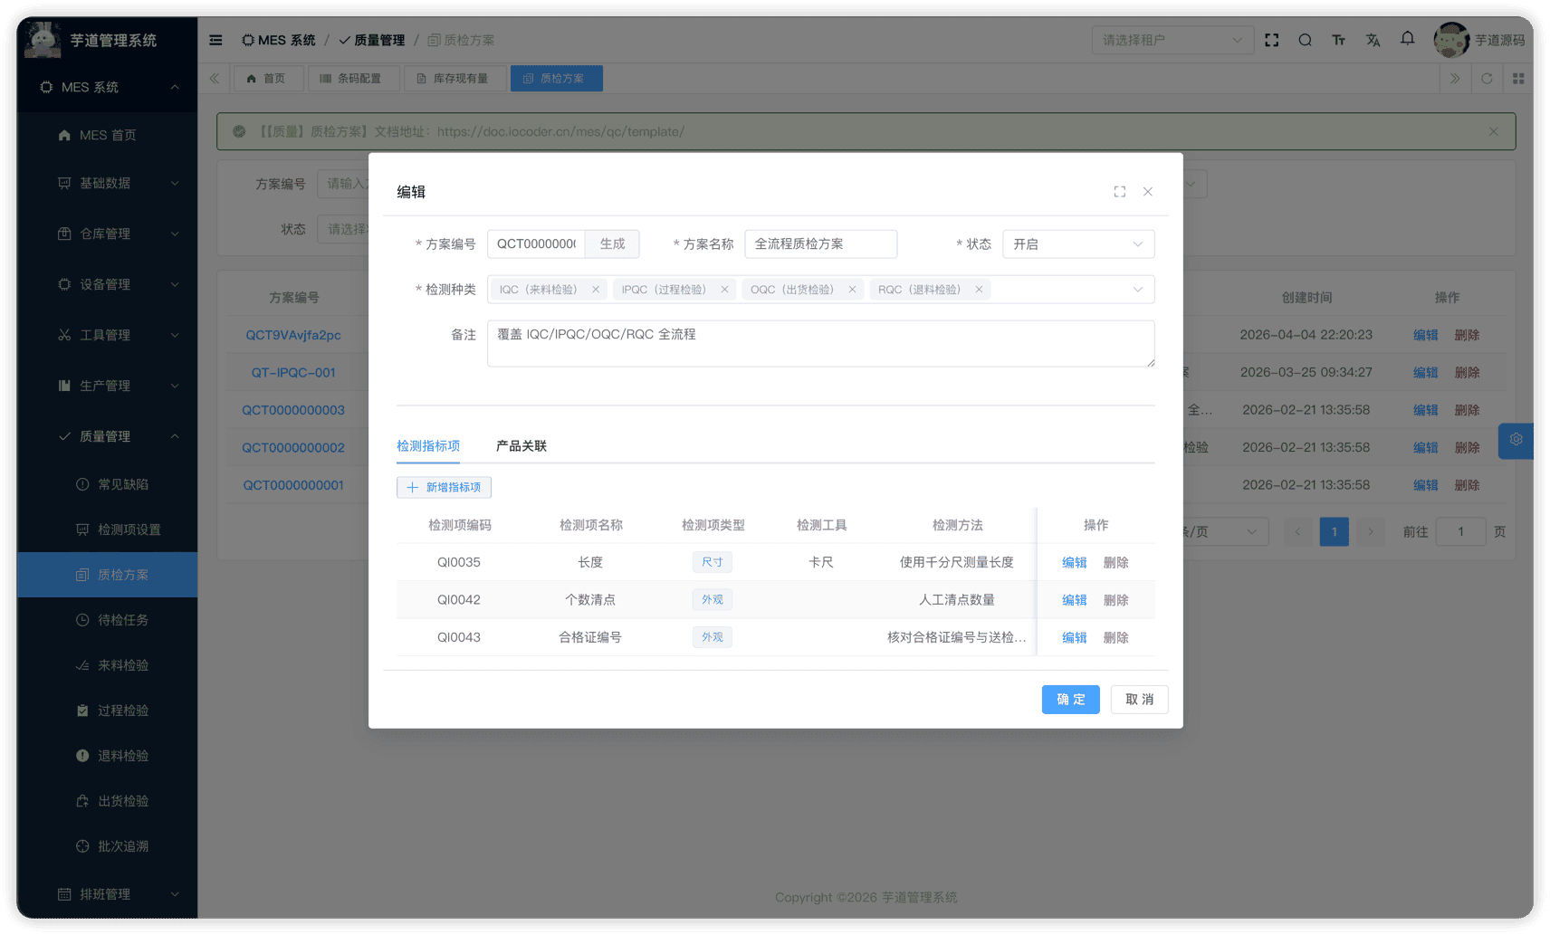Refresh the page with the reload icon
This screenshot has height=935, width=1550.
coord(1487,78)
